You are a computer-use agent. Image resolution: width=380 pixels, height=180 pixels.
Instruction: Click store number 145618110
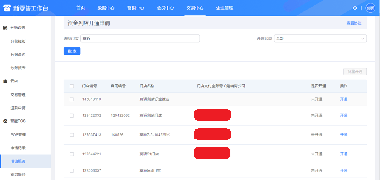[x=92, y=99]
